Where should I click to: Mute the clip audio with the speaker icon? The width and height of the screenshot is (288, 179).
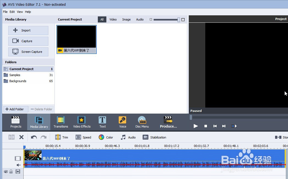pyautogui.click(x=18, y=165)
